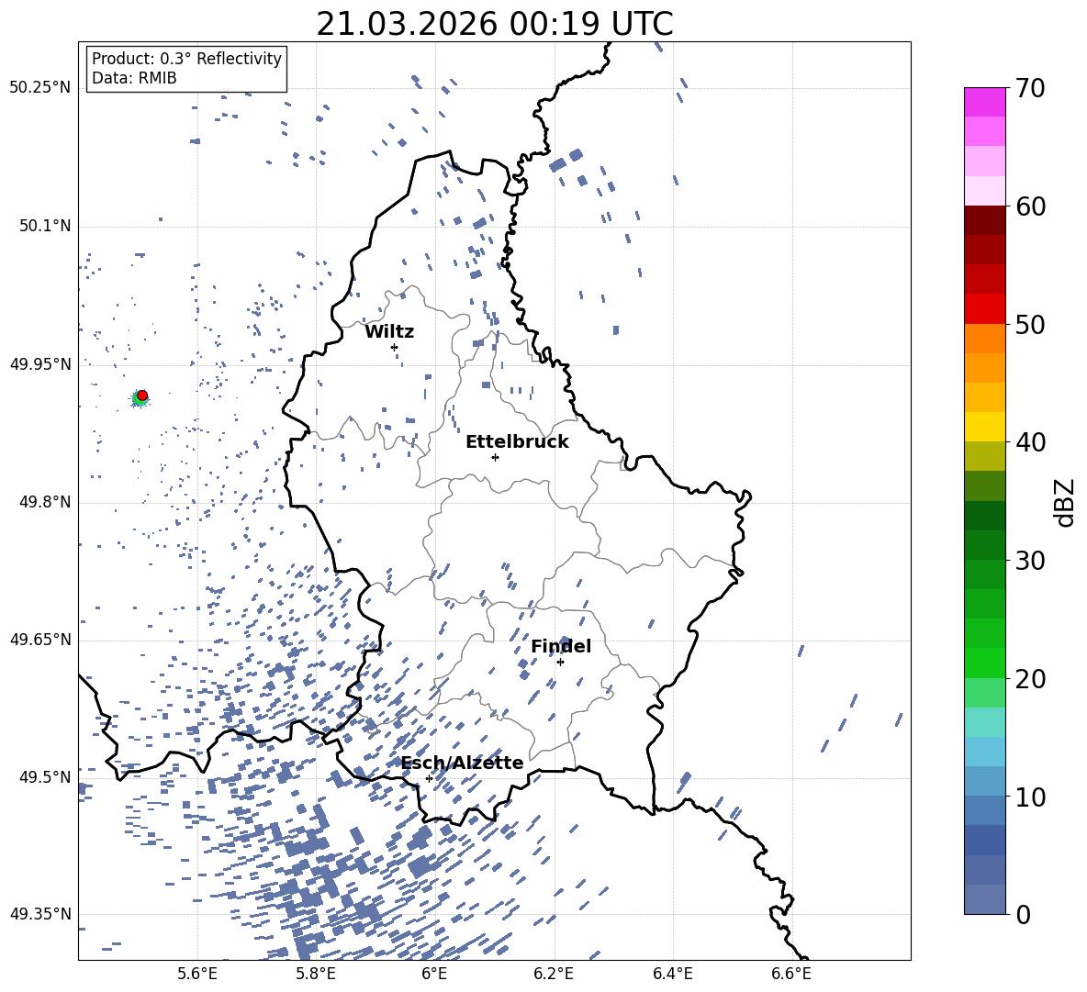The image size is (1087, 992).
Task: Click the 6°E longitude label
Action: [x=434, y=974]
